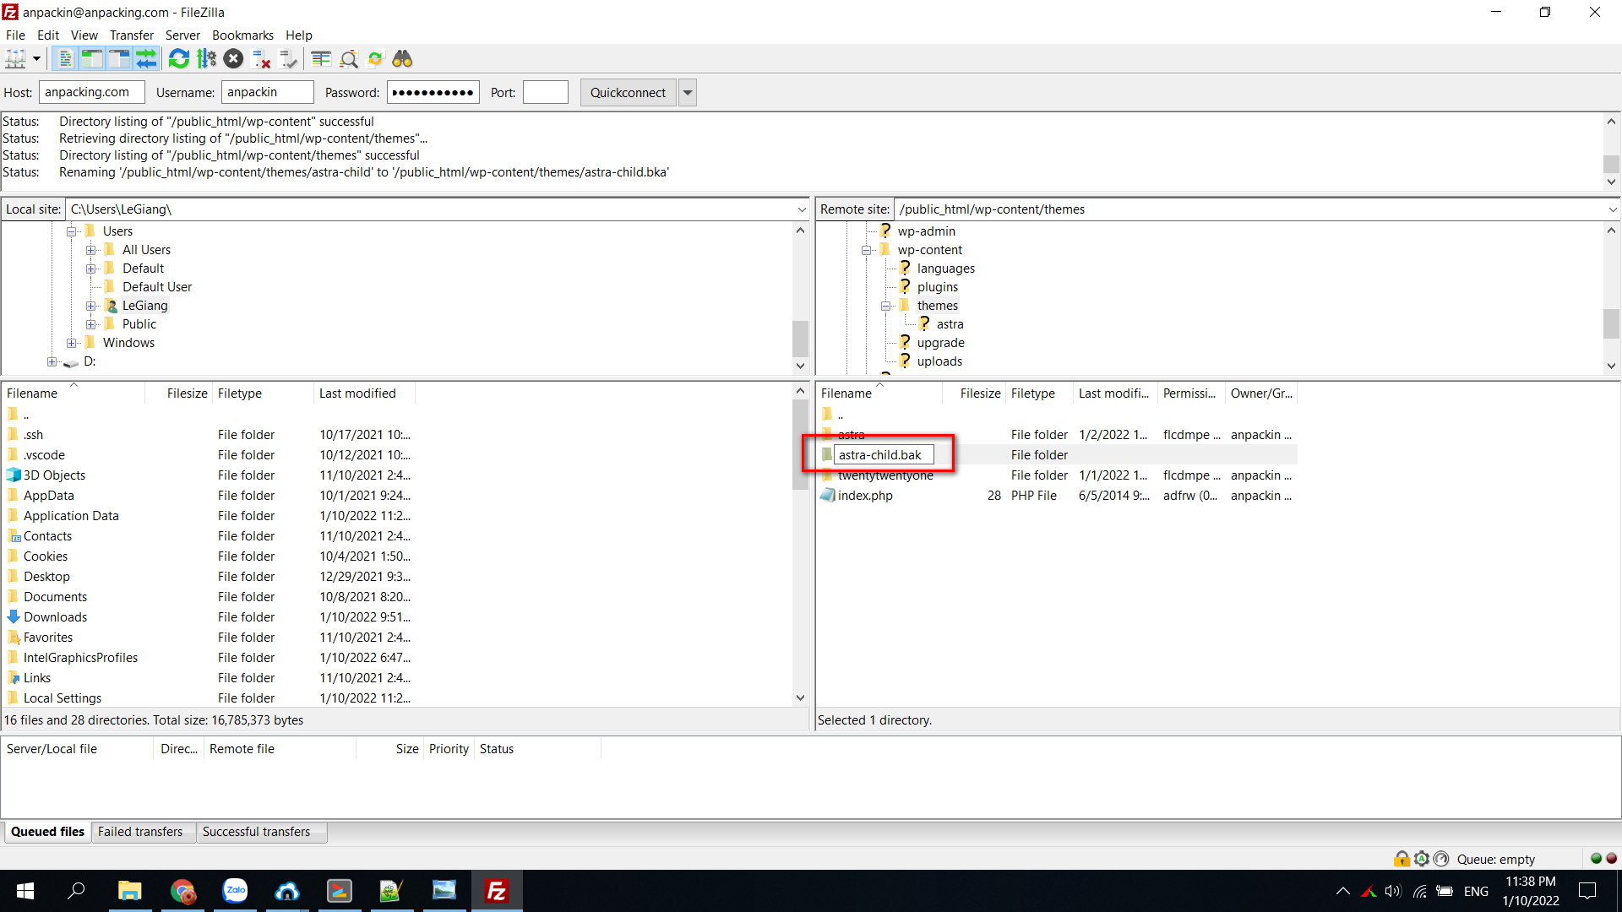Image resolution: width=1622 pixels, height=912 pixels.
Task: Collapse the wp-content folder in remote tree
Action: click(x=866, y=250)
